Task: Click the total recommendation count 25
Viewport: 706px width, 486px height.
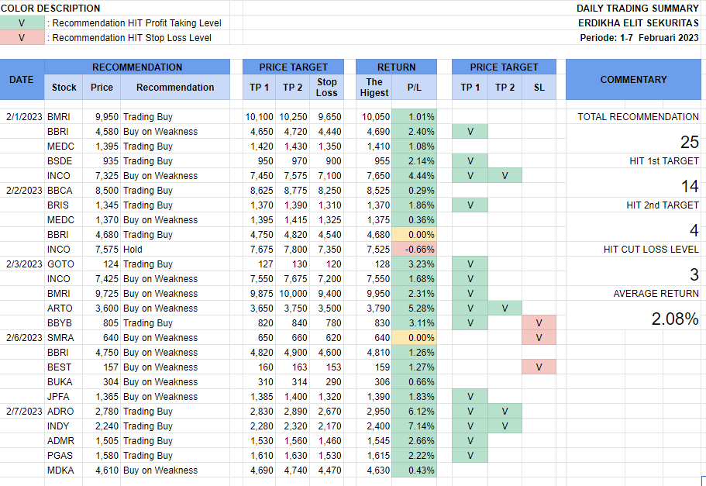Action: tap(689, 142)
